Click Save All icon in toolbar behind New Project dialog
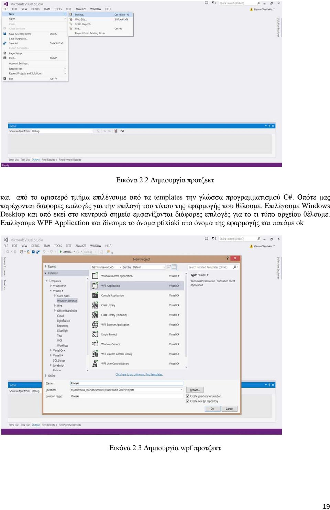The height and width of the screenshot is (510, 330). 37,252
